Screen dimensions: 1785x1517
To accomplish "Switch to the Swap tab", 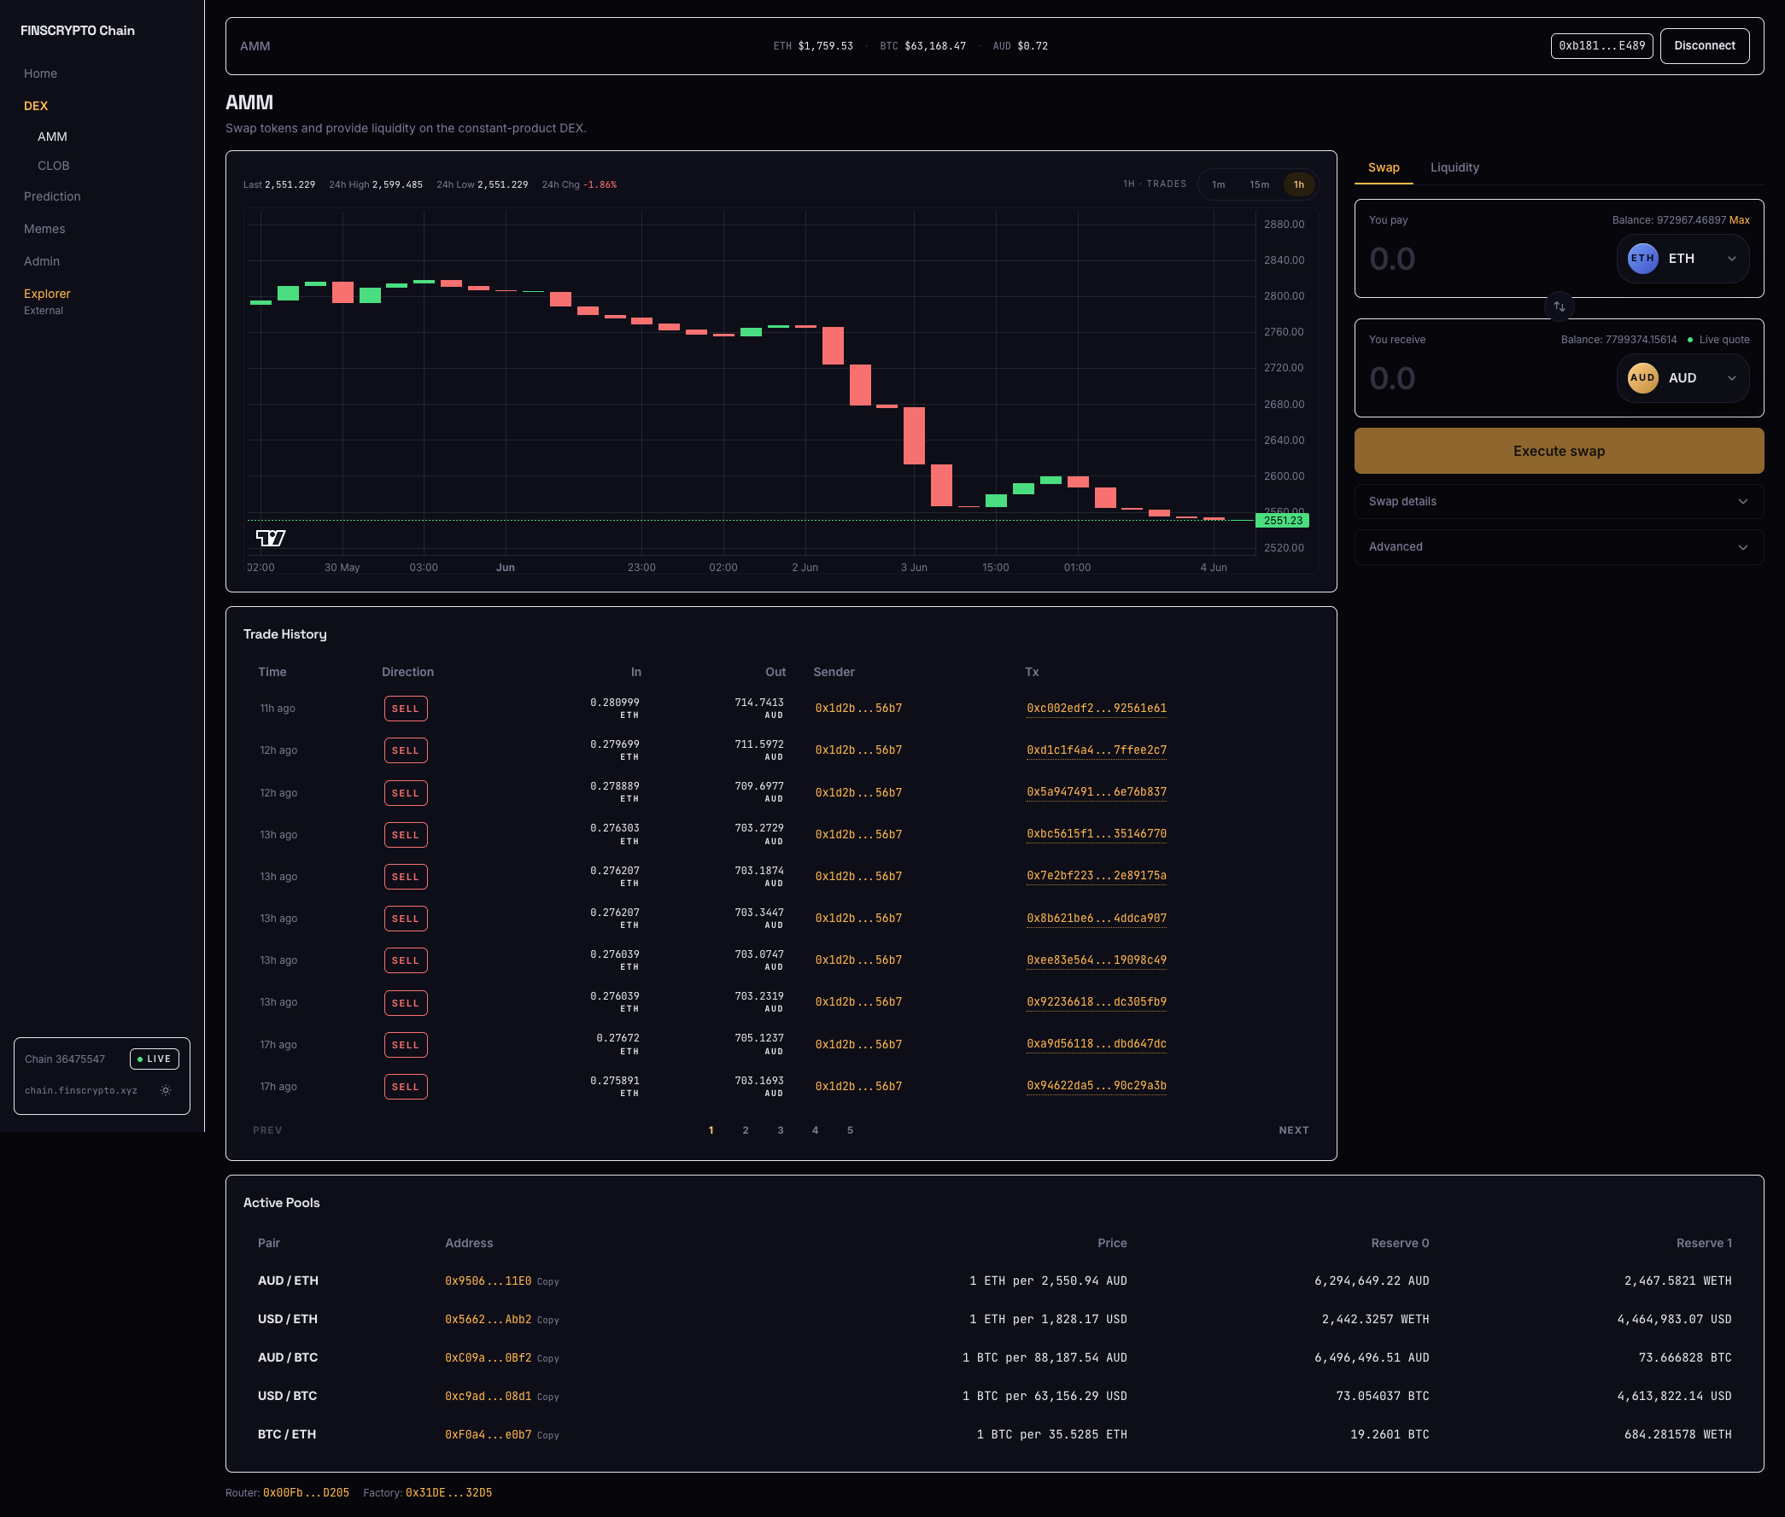I will coord(1384,167).
